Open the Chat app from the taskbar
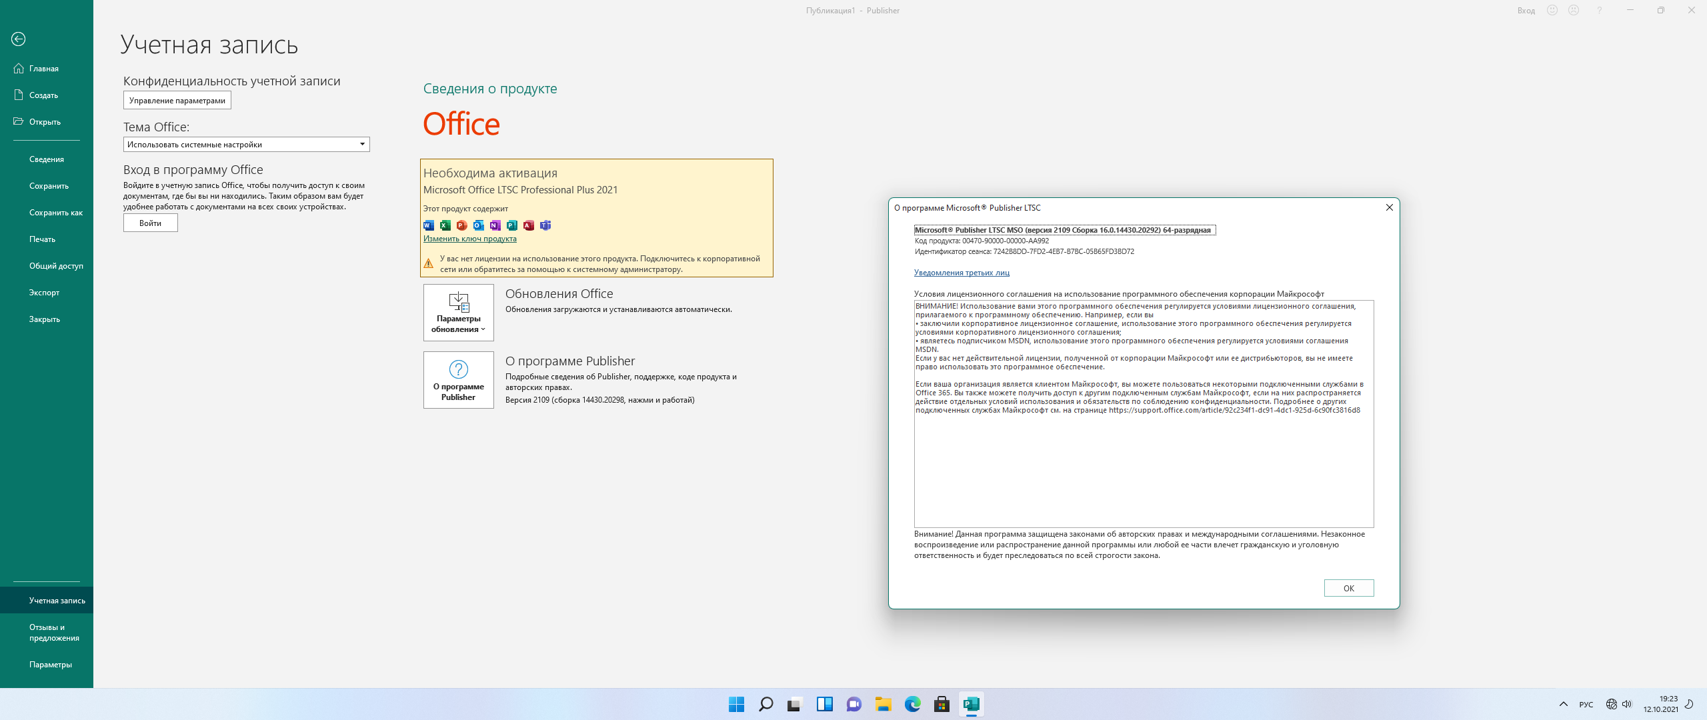This screenshot has width=1707, height=720. [x=854, y=704]
